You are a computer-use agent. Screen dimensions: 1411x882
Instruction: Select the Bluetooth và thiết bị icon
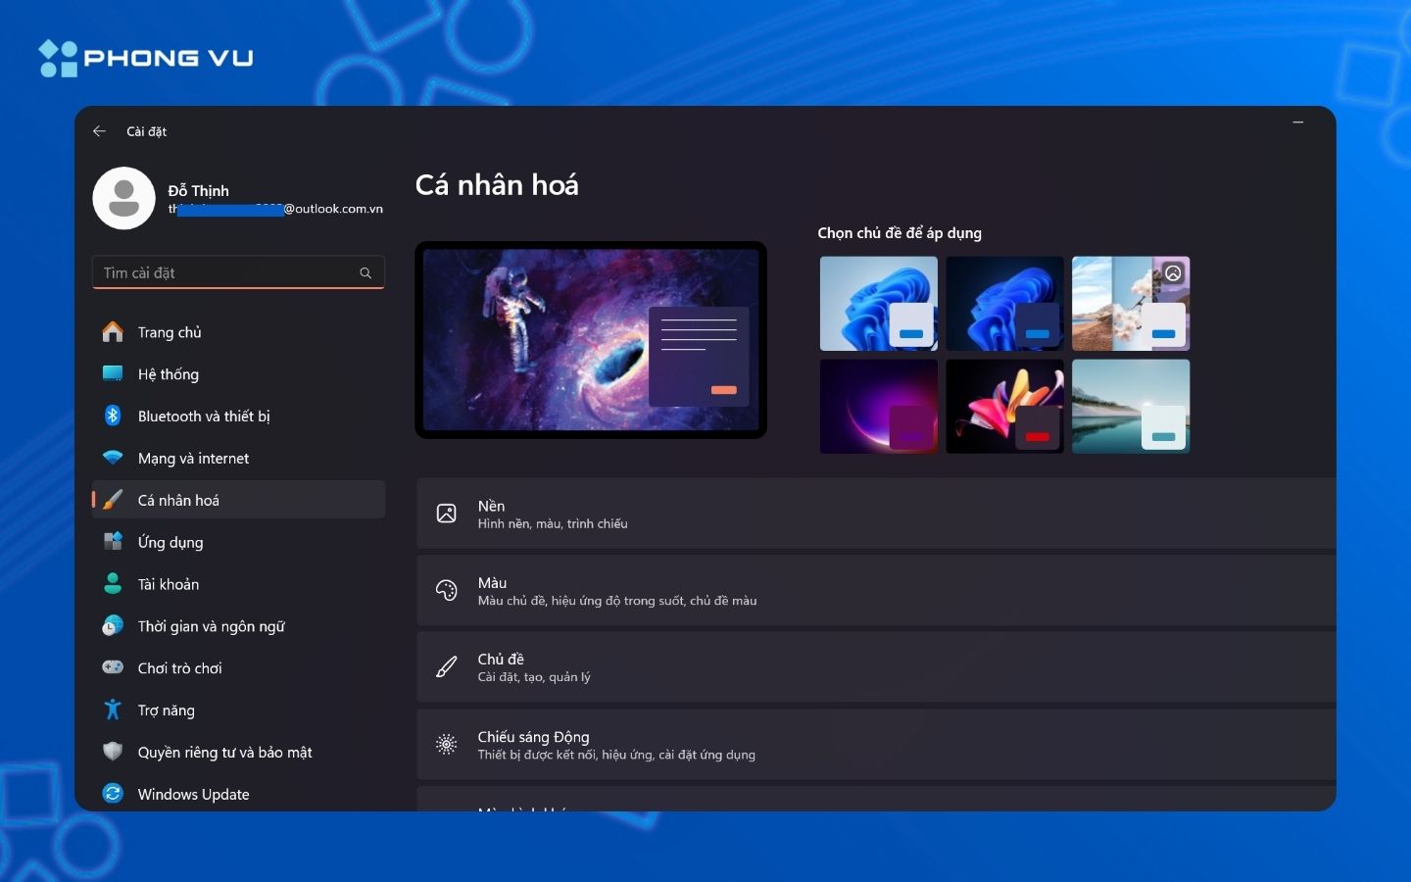113,416
